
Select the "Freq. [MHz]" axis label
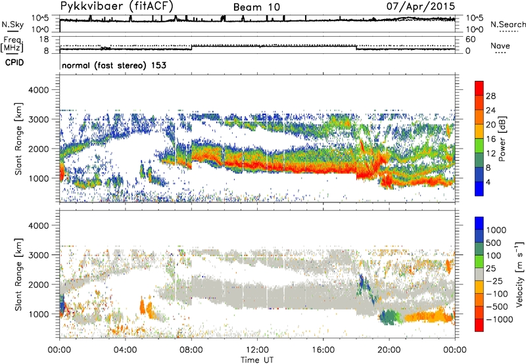[12, 45]
